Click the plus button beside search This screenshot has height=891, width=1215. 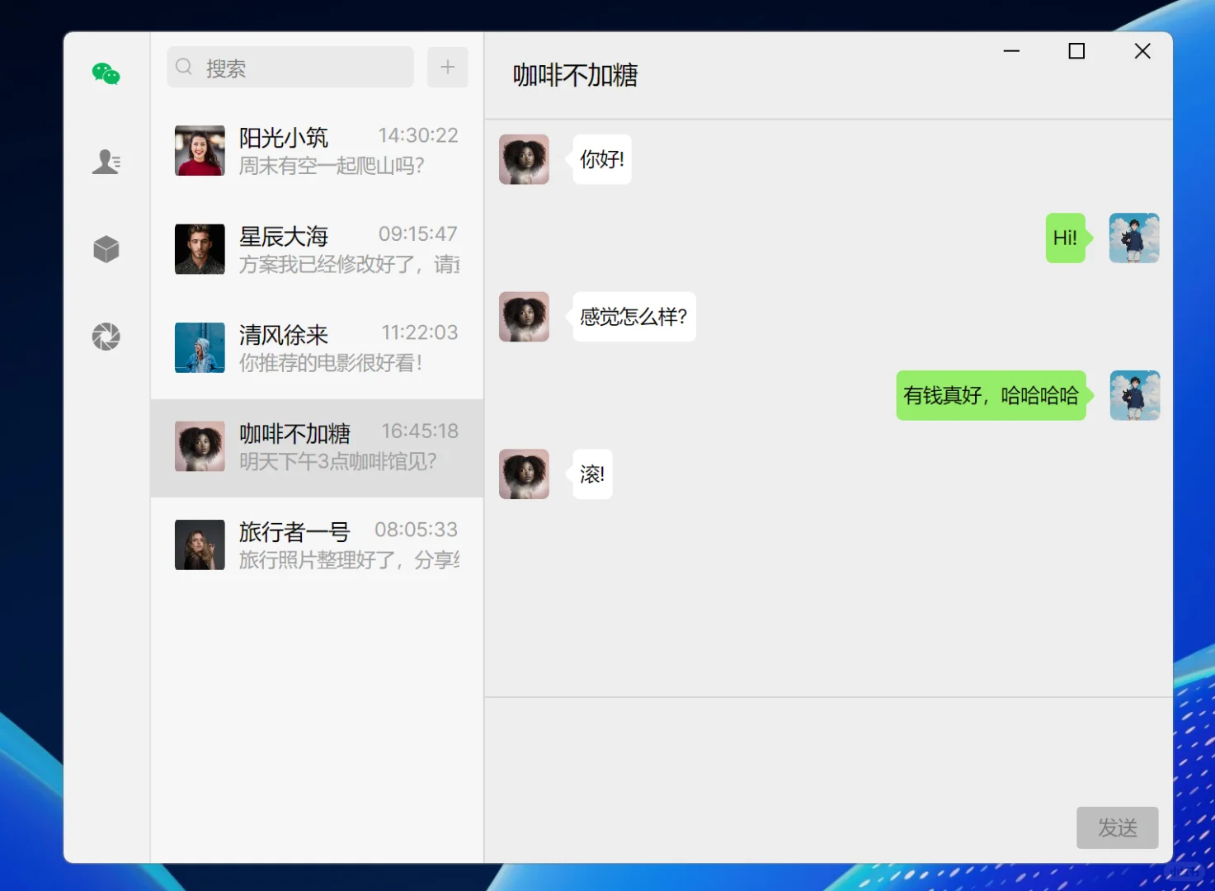coord(448,67)
